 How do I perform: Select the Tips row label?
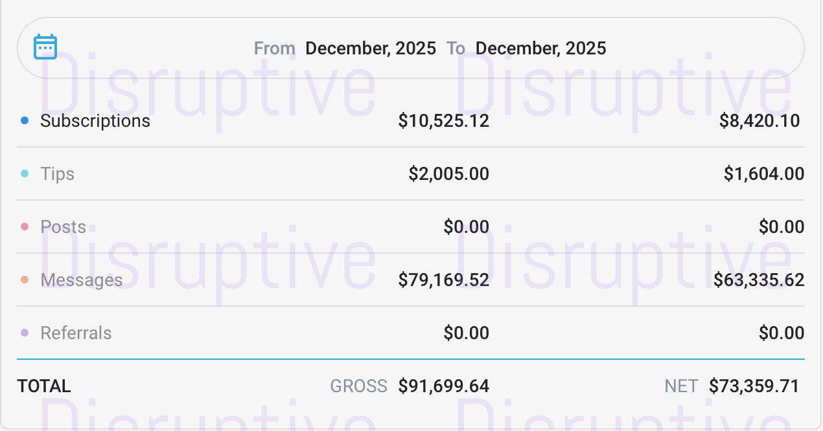pyautogui.click(x=57, y=174)
